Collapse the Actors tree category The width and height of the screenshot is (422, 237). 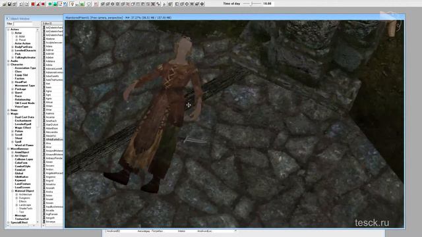(x=9, y=29)
